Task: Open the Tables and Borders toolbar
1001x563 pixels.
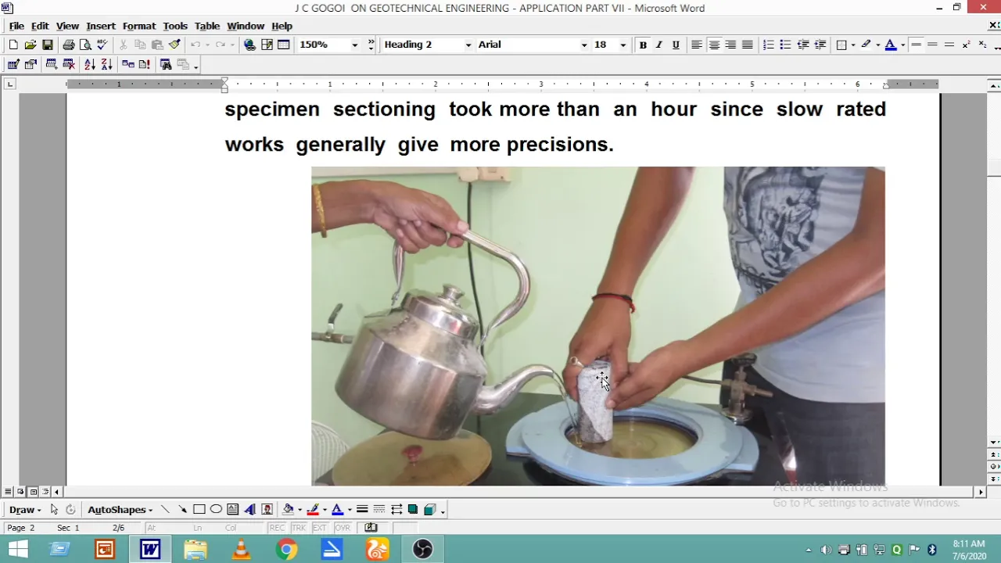Action: click(267, 45)
